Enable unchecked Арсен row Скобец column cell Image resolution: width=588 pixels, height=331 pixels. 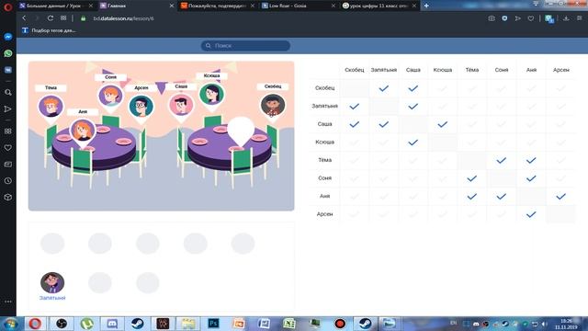(354, 214)
